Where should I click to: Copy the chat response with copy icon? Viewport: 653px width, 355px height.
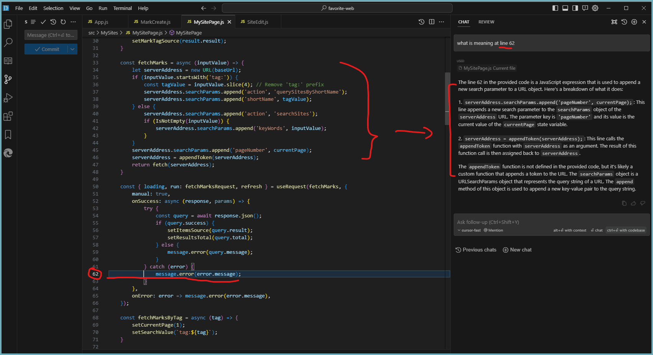click(624, 203)
